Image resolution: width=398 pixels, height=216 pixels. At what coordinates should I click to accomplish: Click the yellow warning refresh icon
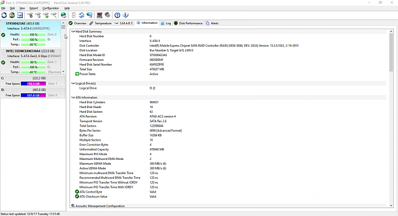tap(12, 15)
